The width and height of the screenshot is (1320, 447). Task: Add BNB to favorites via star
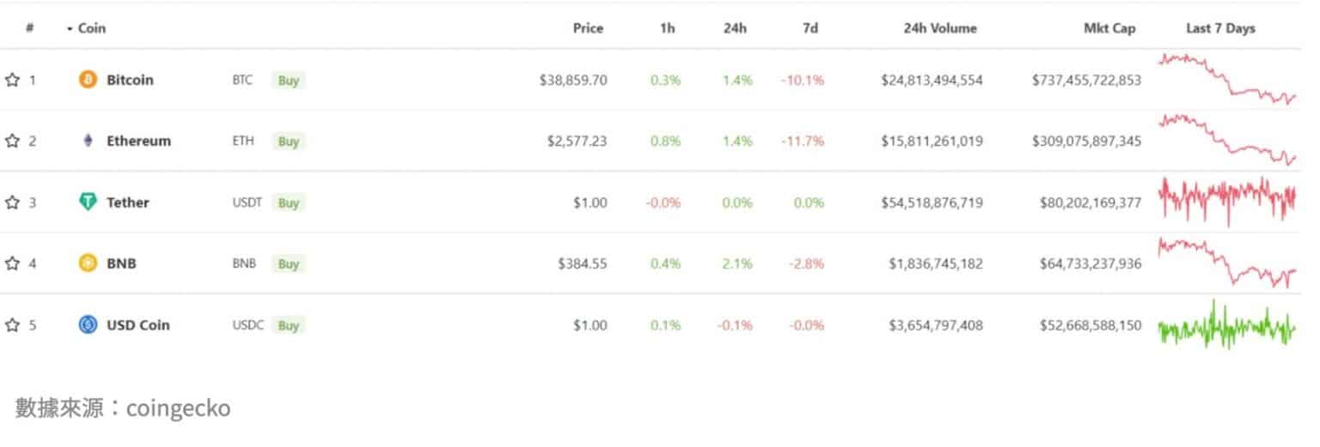[12, 263]
